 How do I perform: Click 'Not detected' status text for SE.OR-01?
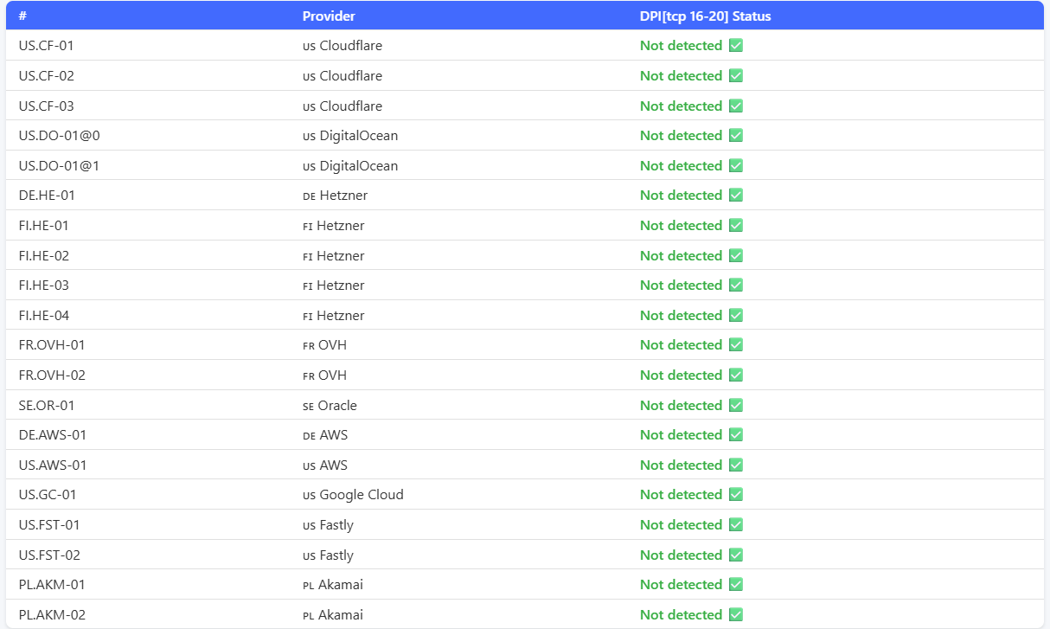[x=681, y=405]
